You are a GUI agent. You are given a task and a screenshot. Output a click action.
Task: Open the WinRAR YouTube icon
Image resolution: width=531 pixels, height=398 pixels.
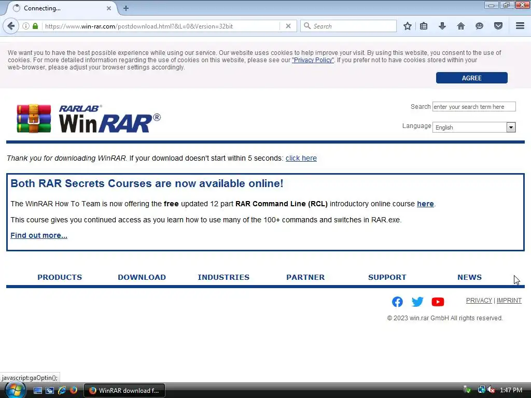(x=438, y=302)
